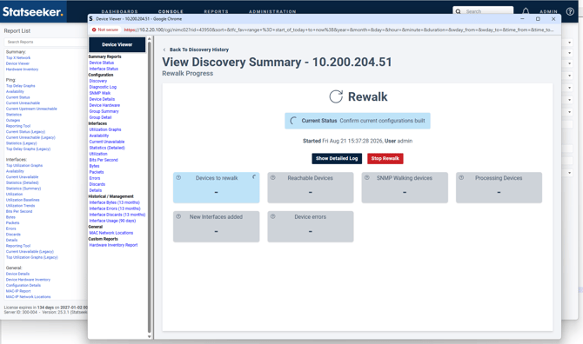Open the top dropdown arrow at right edge
This screenshot has height=344, width=583.
coord(569,43)
